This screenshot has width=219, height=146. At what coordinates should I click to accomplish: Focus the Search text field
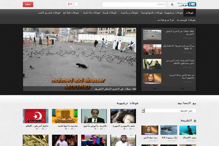tap(134, 4)
